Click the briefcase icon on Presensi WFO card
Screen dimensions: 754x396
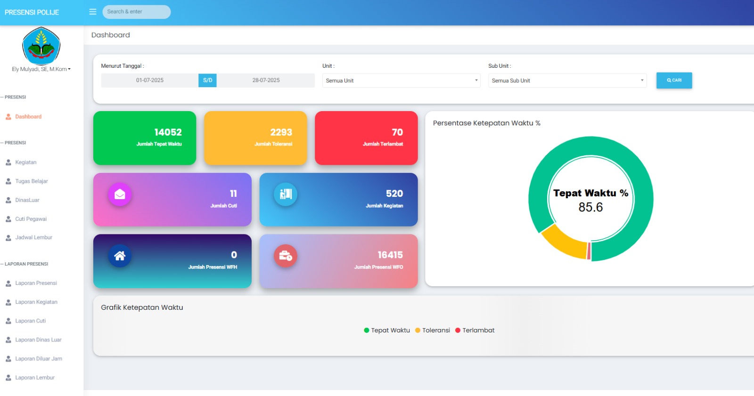[x=286, y=256]
